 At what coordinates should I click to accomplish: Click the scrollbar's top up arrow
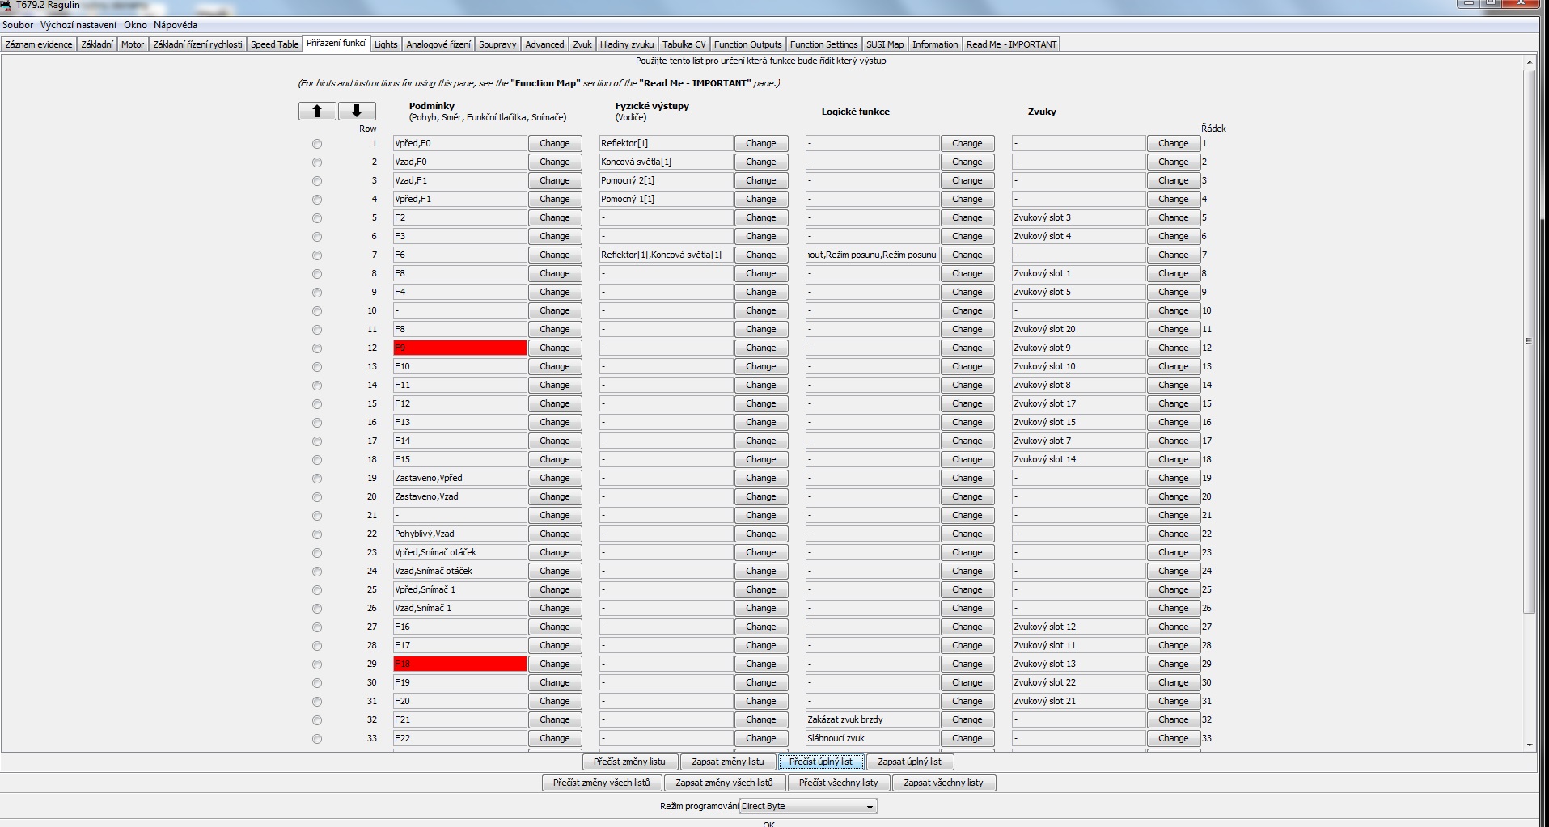(x=1529, y=62)
